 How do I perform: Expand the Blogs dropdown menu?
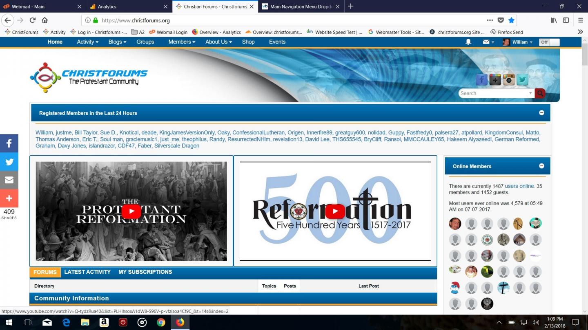pos(117,42)
